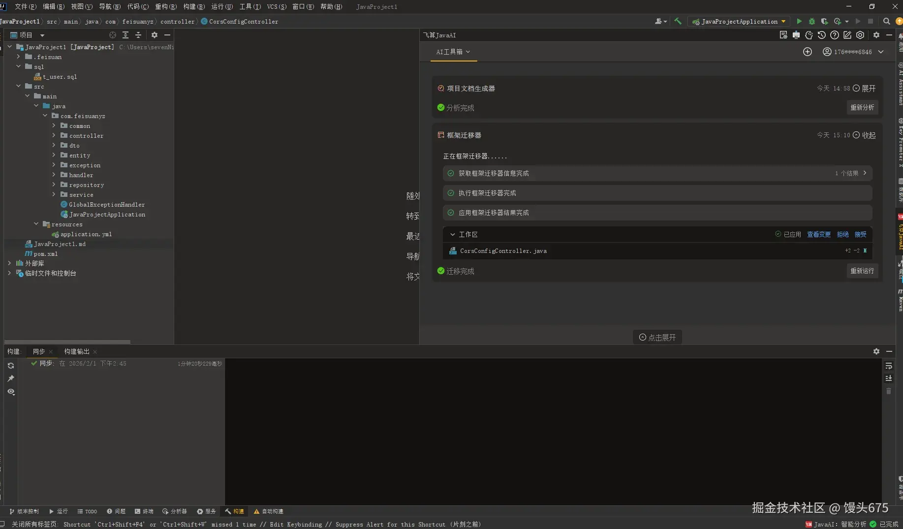
Task: Open Search Everywhere magnifier icon
Action: [x=886, y=21]
